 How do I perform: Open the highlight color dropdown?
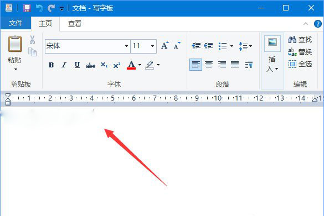[x=158, y=65]
